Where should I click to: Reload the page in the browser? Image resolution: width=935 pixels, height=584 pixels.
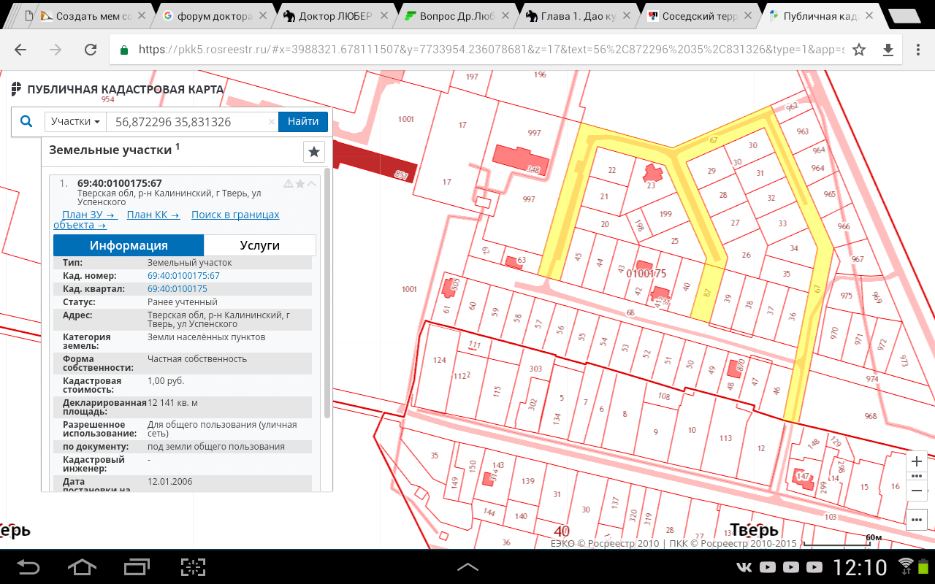(x=91, y=50)
